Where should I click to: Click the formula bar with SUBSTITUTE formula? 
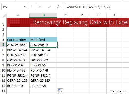point(97,7)
